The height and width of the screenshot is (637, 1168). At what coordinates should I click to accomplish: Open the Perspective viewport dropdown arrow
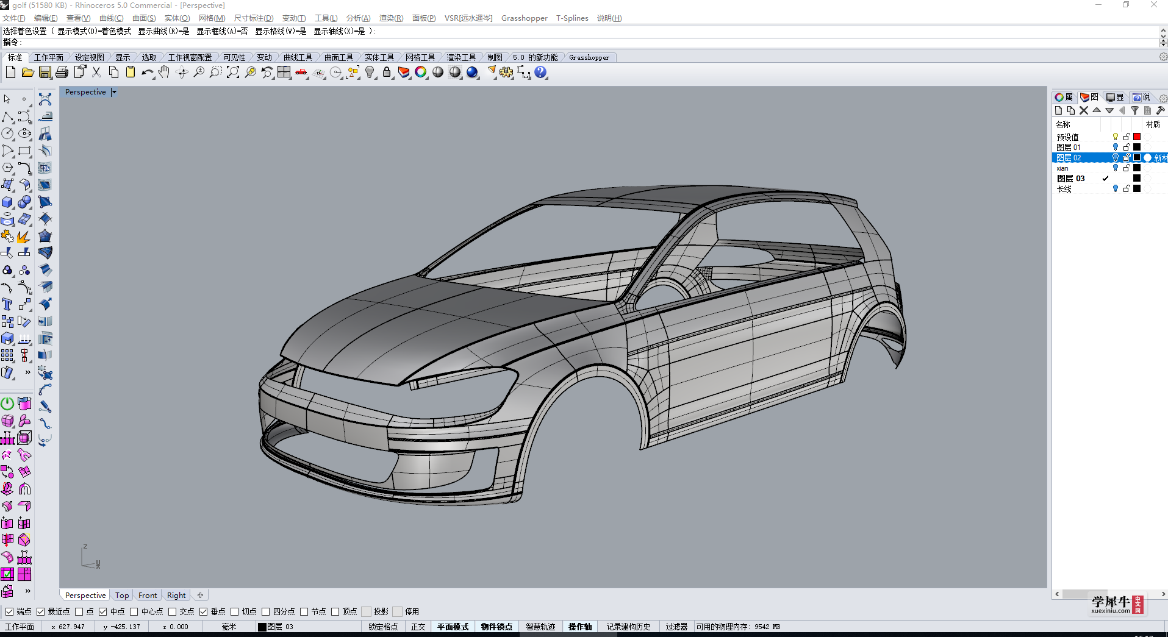point(114,92)
